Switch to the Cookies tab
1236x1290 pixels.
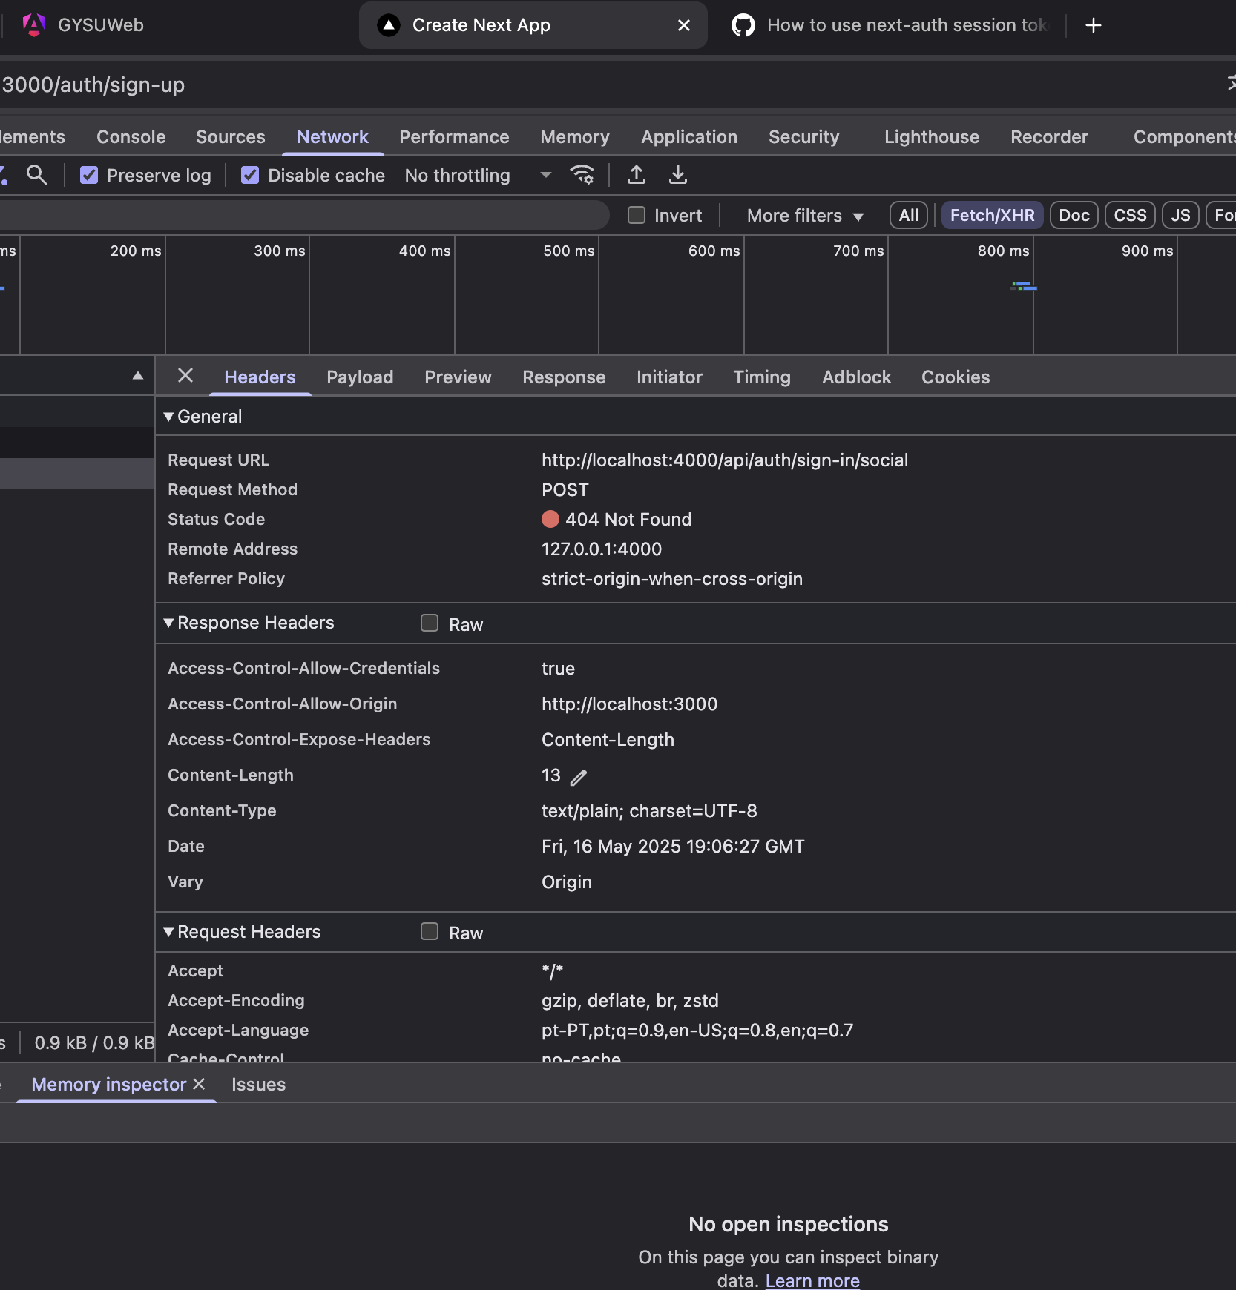pyautogui.click(x=956, y=377)
